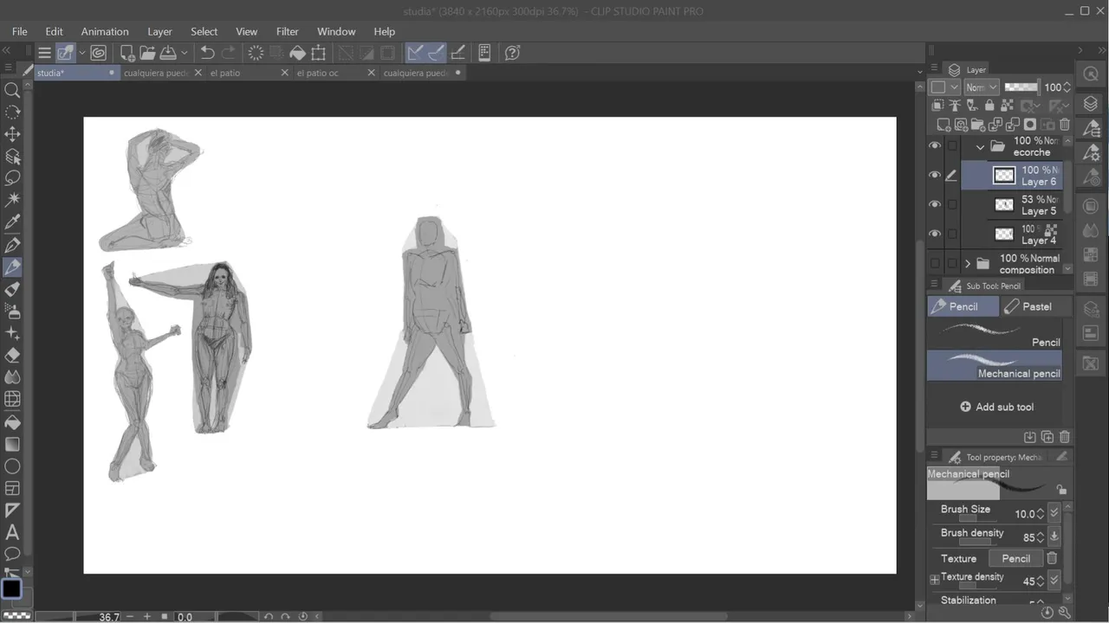1109x623 pixels.
Task: Click the New raster layer icon
Action: click(943, 125)
